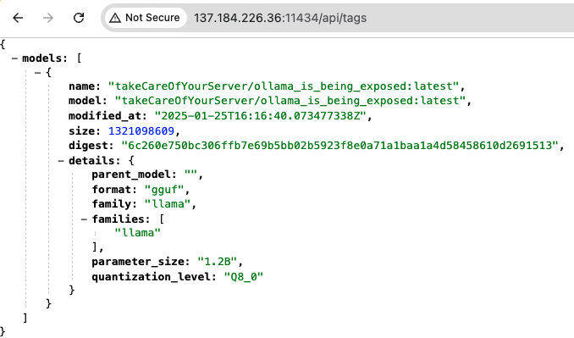Focus the address bar URL

280,18
